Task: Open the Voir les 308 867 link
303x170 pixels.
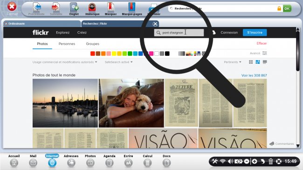Action: point(254,75)
